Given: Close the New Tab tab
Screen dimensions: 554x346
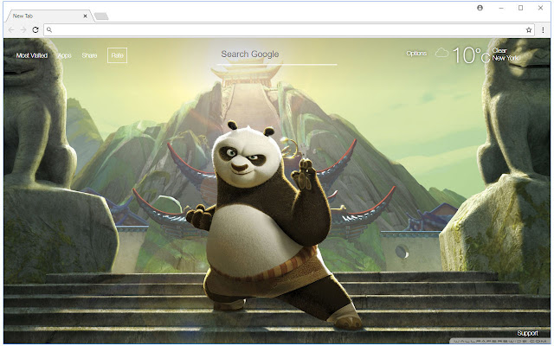Looking at the screenshot, I should point(85,16).
